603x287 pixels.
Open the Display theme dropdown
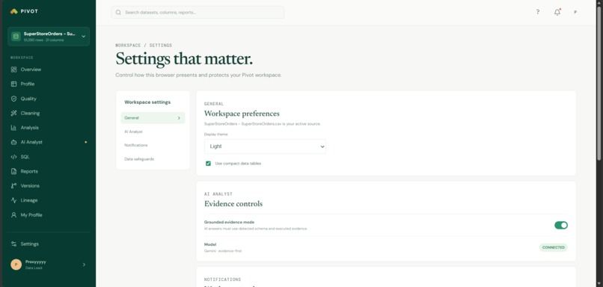265,146
